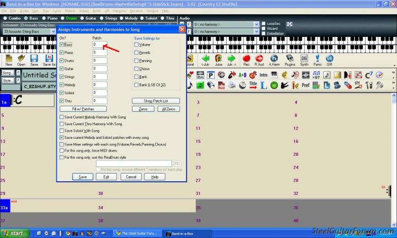This screenshot has height=238, width=397.
Task: Check Save Soloist With Song
Action: click(62, 131)
